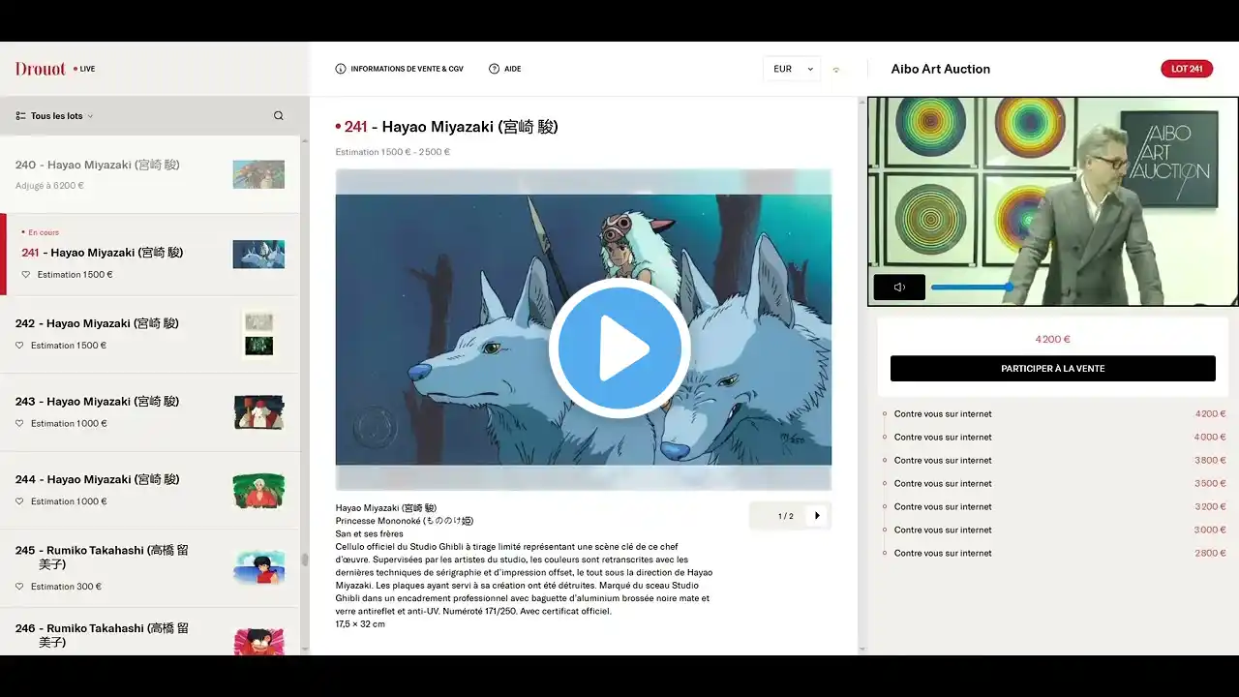Adjust the live video volume slider
Viewport: 1239px width, 697px height.
coord(970,288)
